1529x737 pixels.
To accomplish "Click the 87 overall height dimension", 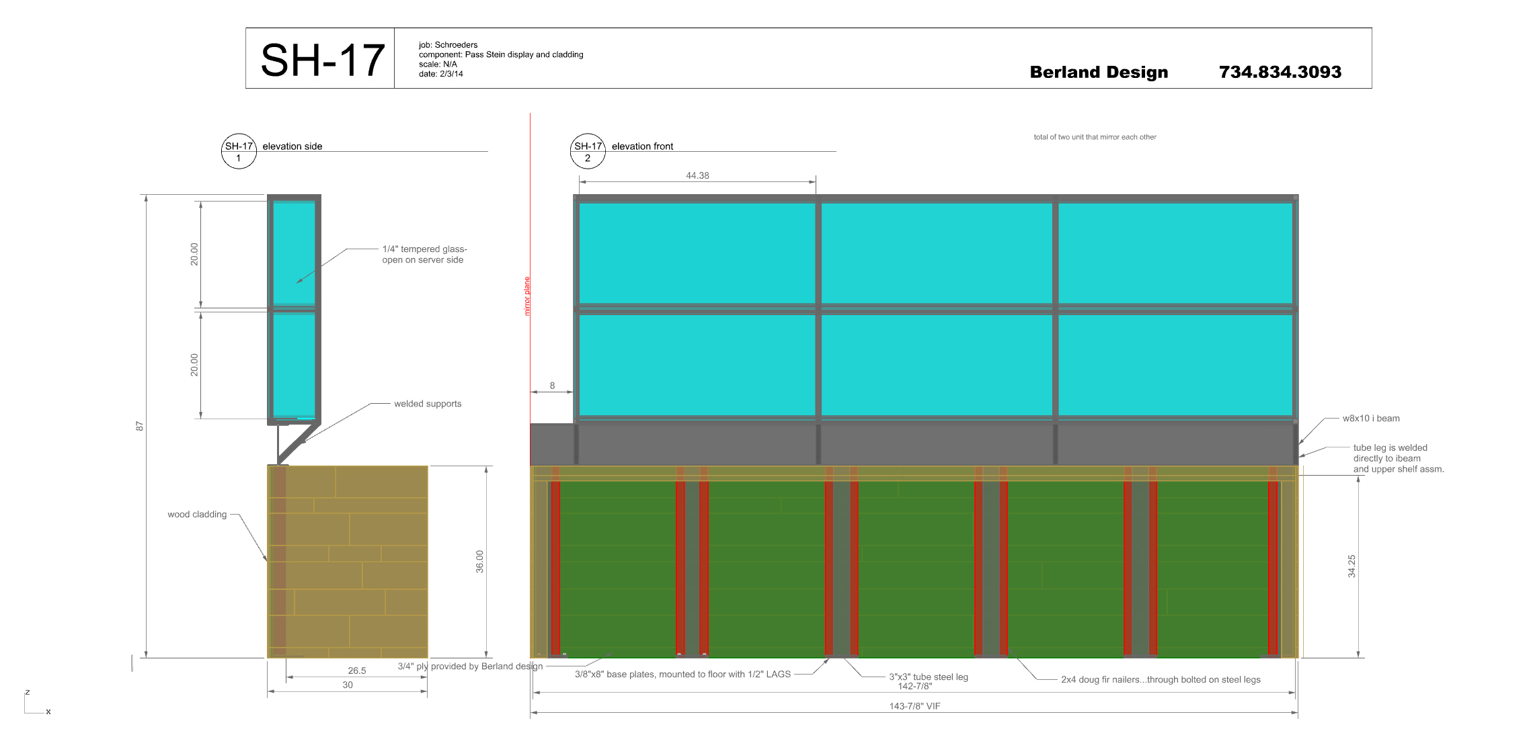I will point(139,426).
